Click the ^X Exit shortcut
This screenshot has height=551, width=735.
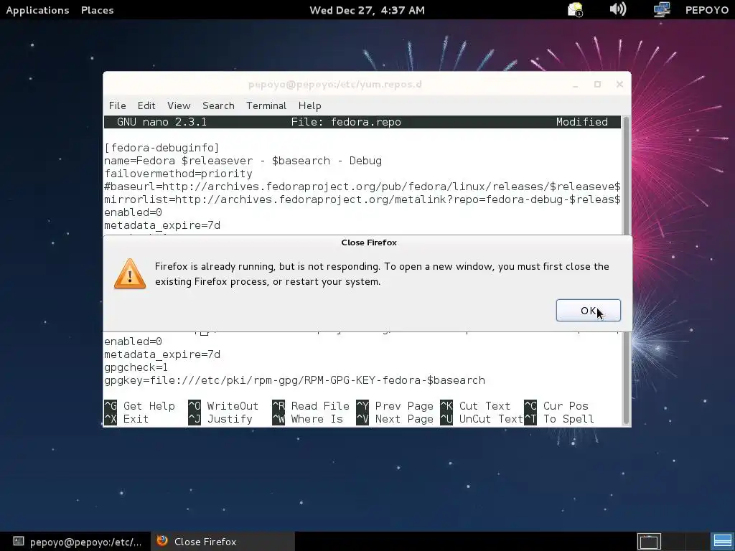click(126, 419)
